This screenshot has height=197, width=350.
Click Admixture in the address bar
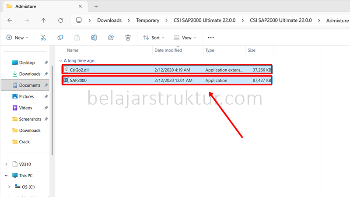(337, 21)
